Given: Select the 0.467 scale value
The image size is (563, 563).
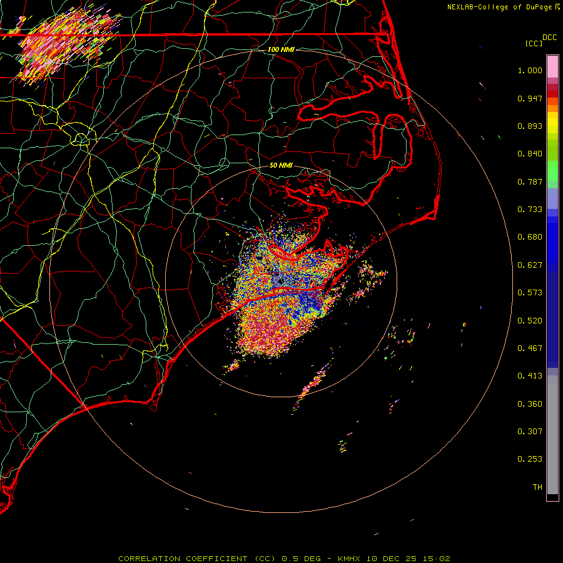Looking at the screenshot, I should (x=530, y=348).
